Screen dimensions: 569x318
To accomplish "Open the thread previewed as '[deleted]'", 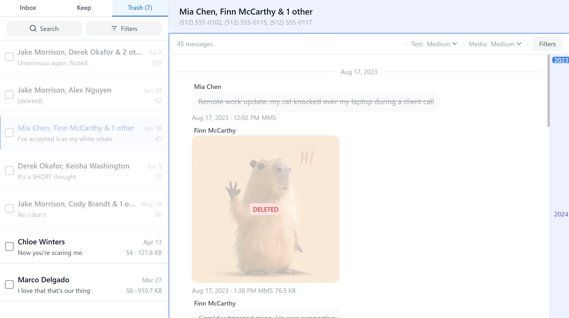I will point(84,95).
